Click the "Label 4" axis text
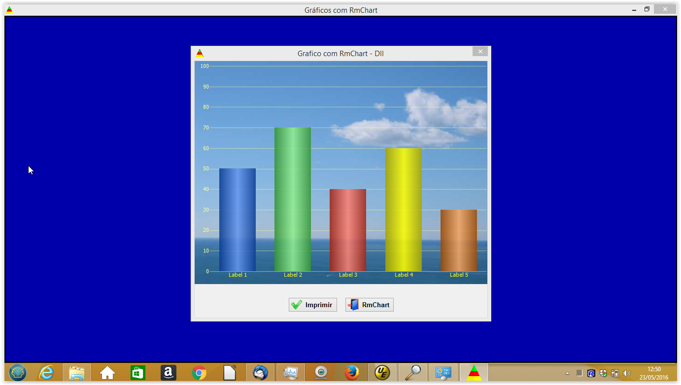The image size is (681, 385). click(x=404, y=275)
